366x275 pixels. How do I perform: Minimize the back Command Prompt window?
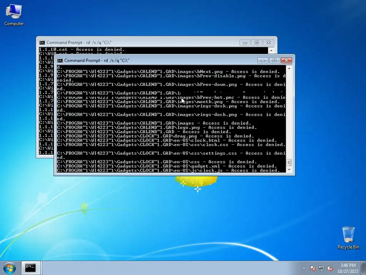tap(245, 43)
